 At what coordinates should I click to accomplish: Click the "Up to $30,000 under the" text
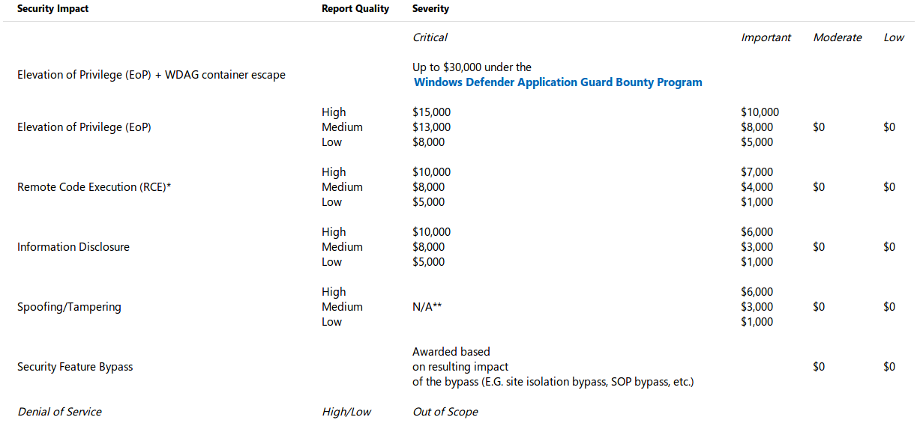[472, 67]
